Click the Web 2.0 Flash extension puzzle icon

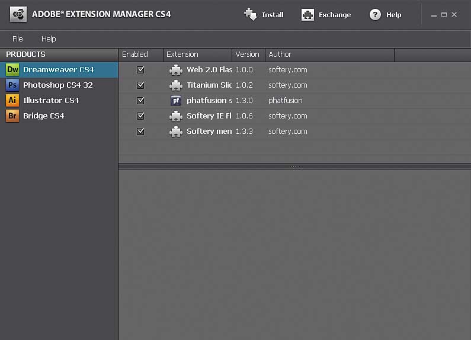[x=176, y=70]
